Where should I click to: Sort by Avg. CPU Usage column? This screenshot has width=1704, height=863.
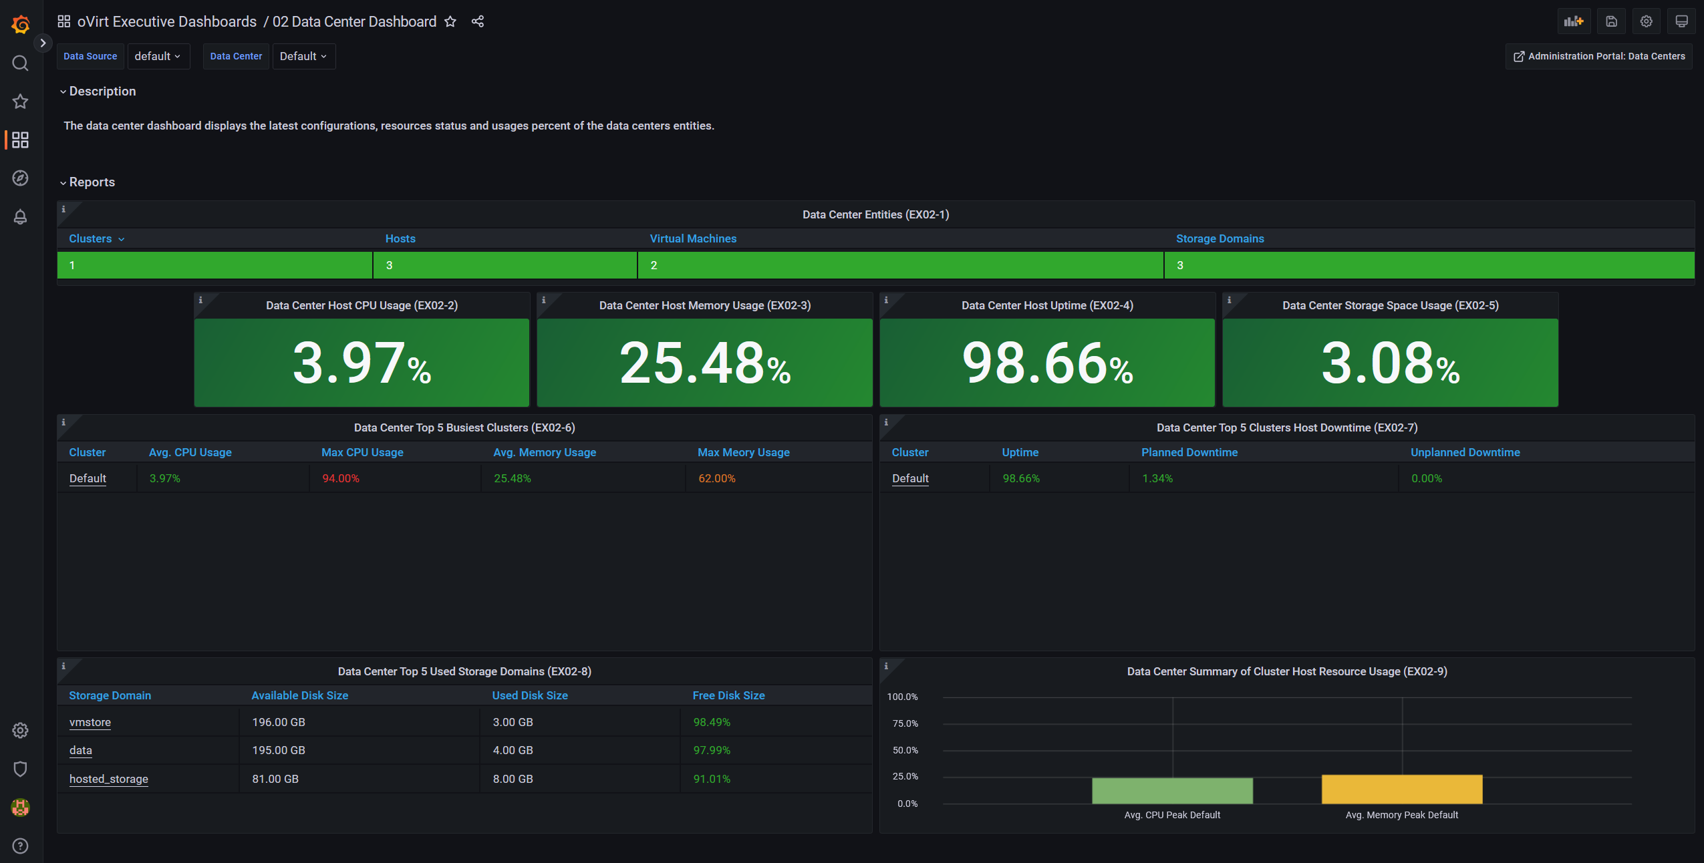click(x=190, y=452)
